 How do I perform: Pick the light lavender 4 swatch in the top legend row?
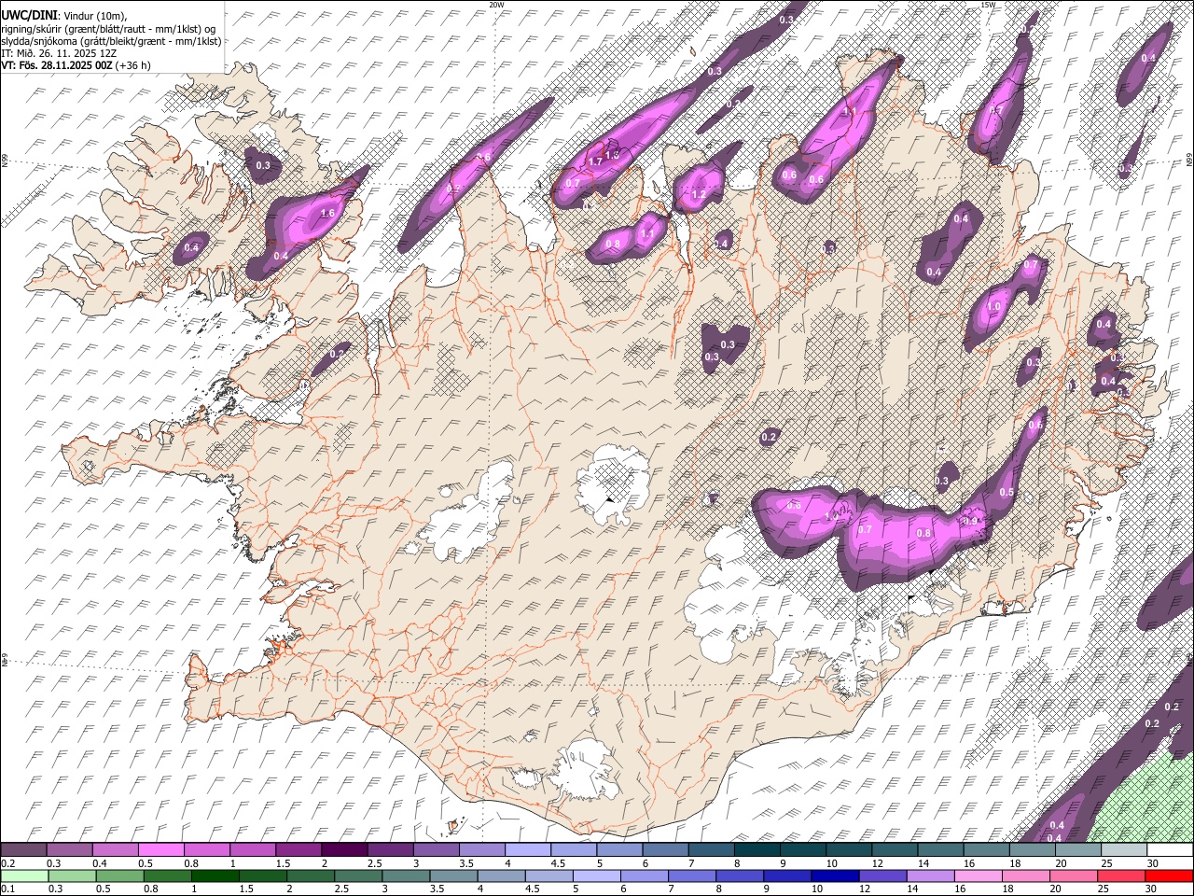tap(527, 850)
